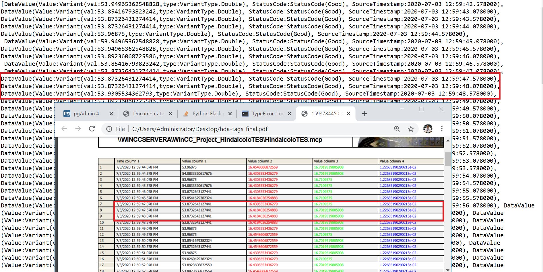Image resolution: width=543 pixels, height=272 pixels.
Task: Click the scroll-up arrow on the PDF scrollbar
Action: coord(448,140)
